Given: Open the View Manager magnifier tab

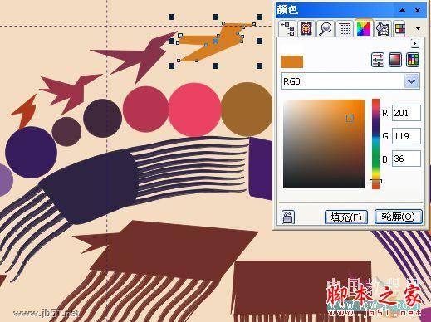Looking at the screenshot, I should tap(326, 28).
